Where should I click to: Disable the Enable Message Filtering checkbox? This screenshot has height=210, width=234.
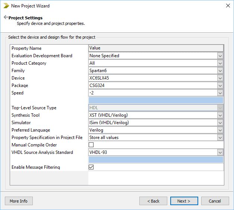[x=91, y=167]
